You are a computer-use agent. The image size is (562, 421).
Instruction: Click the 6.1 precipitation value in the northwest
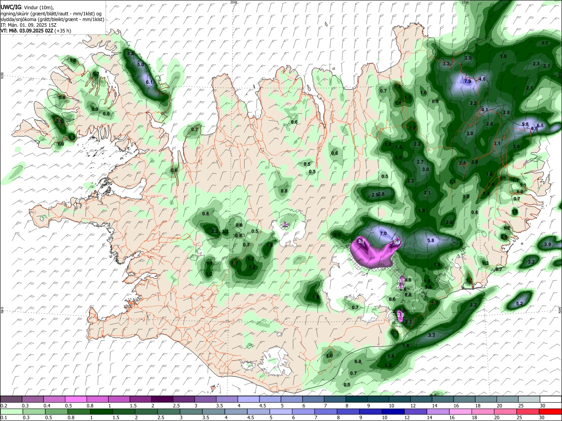point(149,82)
